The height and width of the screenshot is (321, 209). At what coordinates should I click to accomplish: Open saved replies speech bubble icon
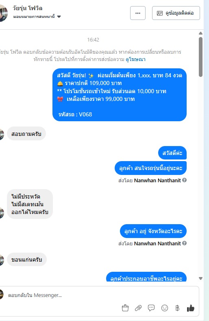click(151, 308)
